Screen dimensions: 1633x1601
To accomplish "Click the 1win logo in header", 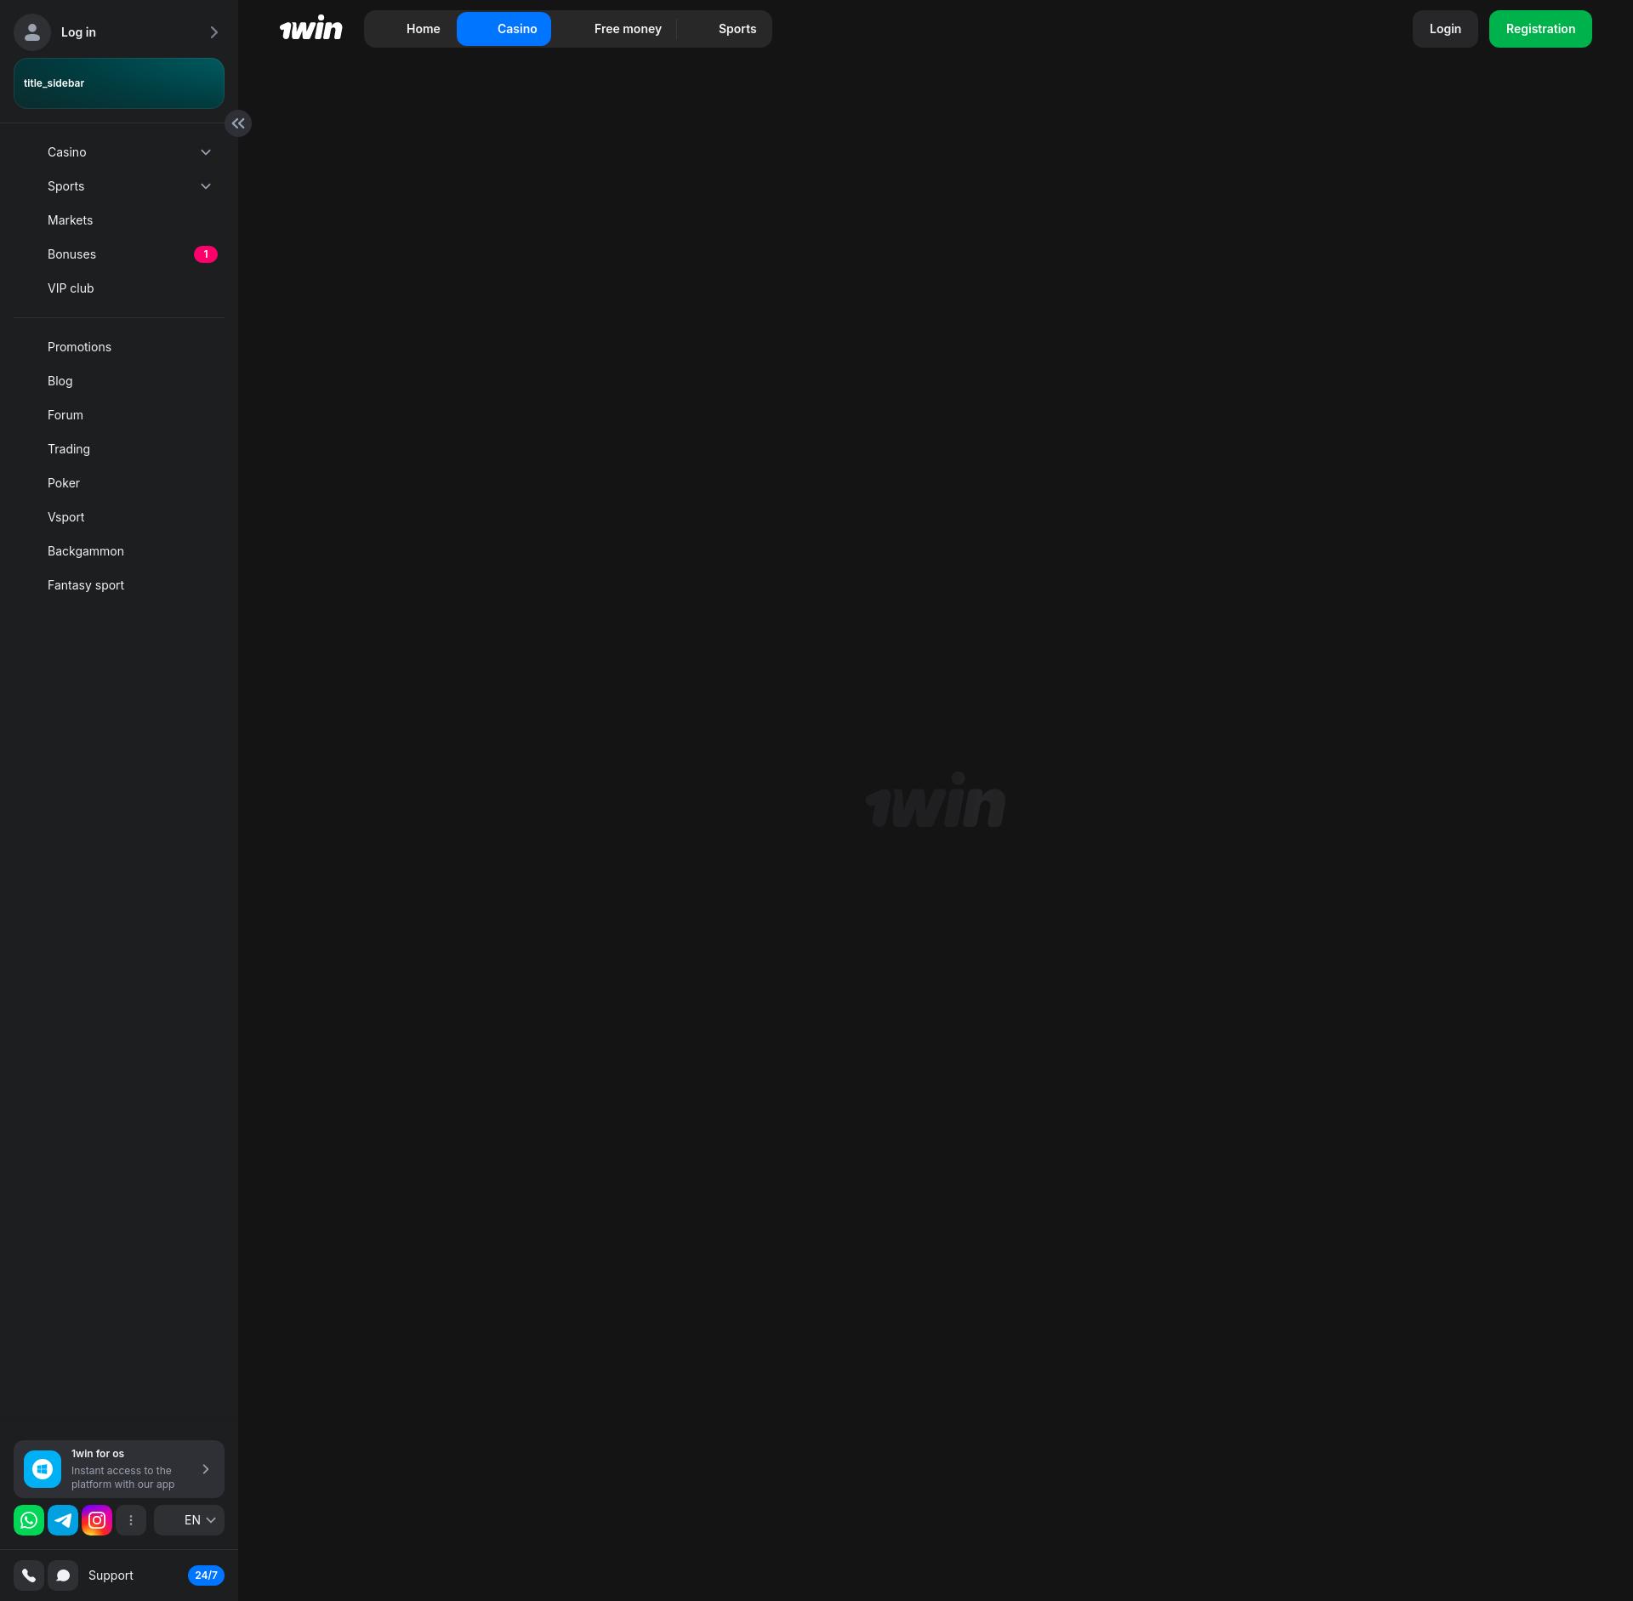I will coord(311,29).
